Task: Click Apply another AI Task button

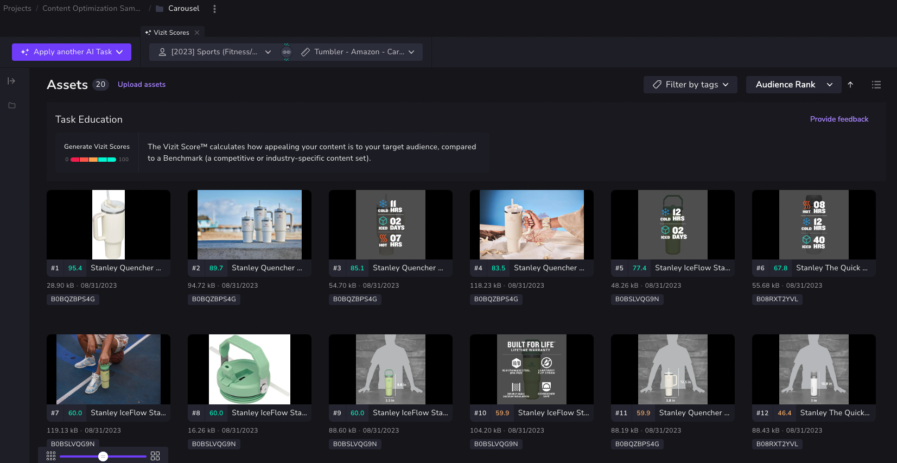Action: coord(72,52)
